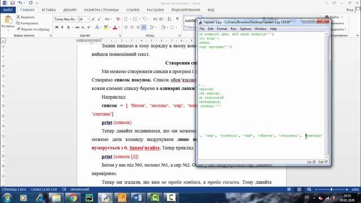Screen dimensions: 361x203
Task: Open borders dropdown
Action: click(x=176, y=28)
